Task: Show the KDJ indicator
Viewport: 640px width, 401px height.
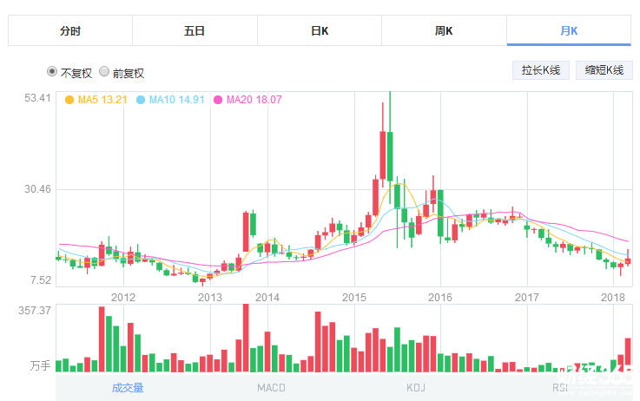Action: pos(418,387)
